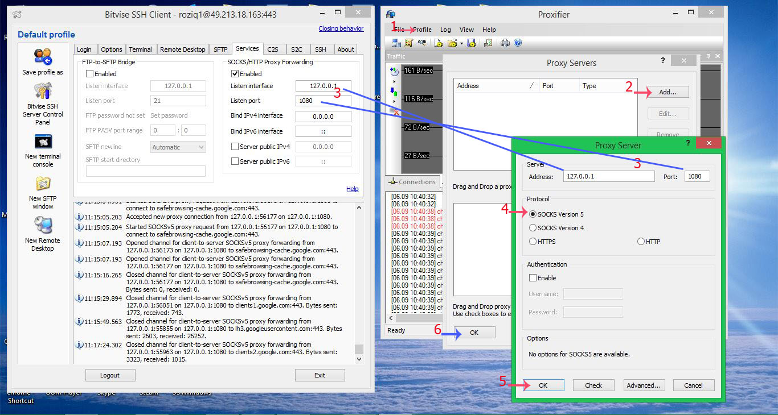Confirm with OK in Proxy Server dialog
Image resolution: width=778 pixels, height=415 pixels.
543,385
